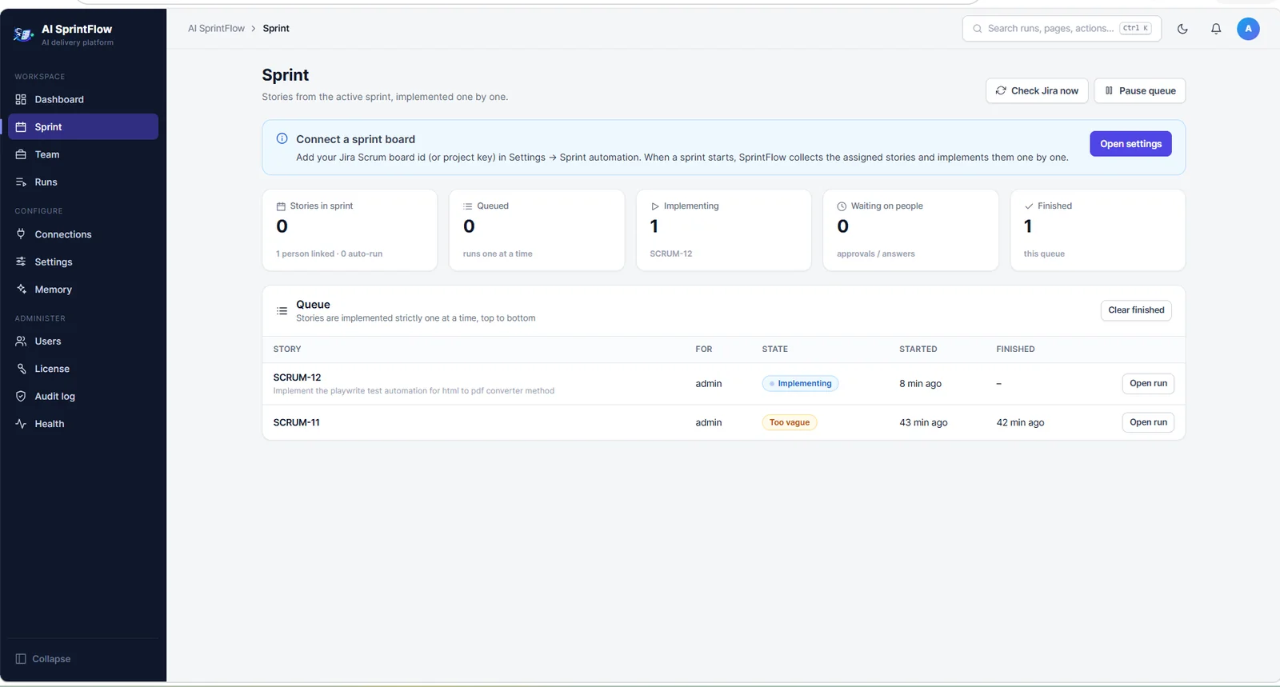Click the info icon in sprint board banner

point(282,138)
